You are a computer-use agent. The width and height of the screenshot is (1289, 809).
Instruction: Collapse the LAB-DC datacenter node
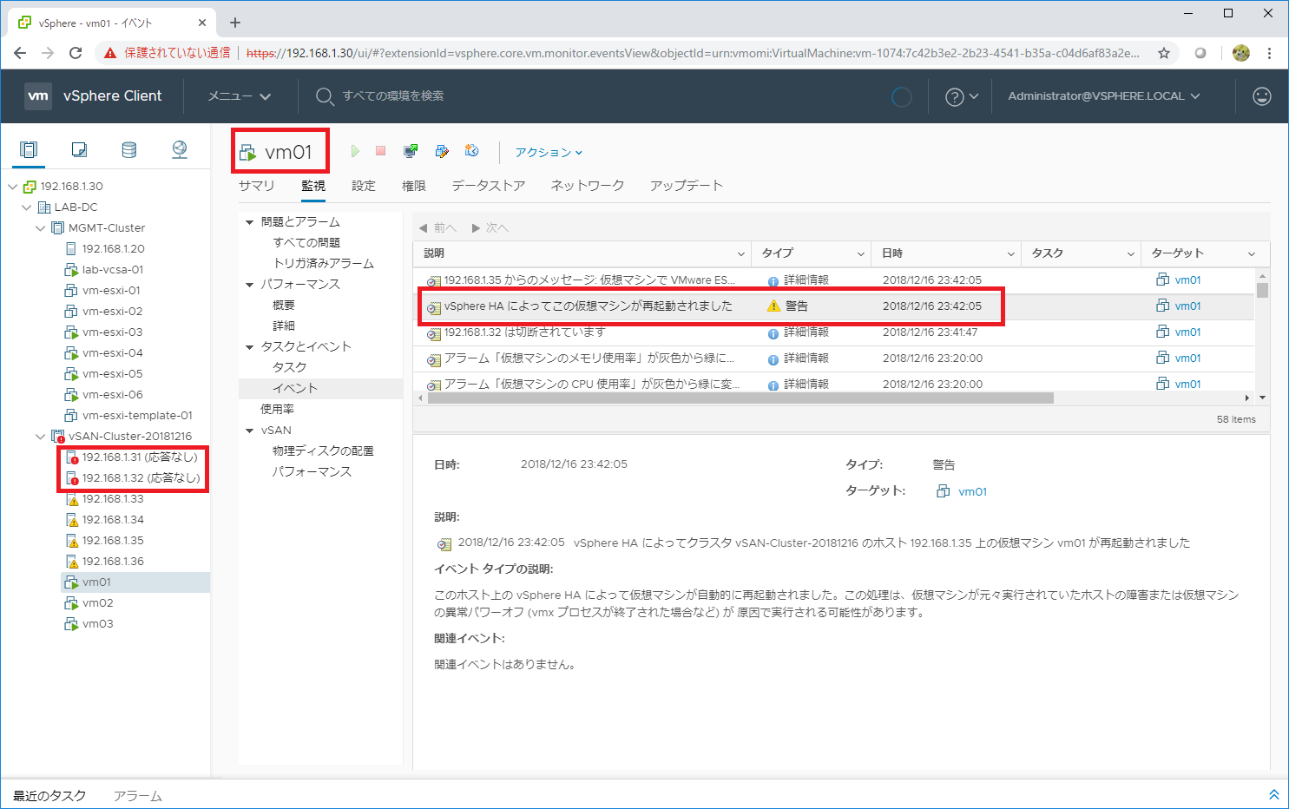coord(27,207)
